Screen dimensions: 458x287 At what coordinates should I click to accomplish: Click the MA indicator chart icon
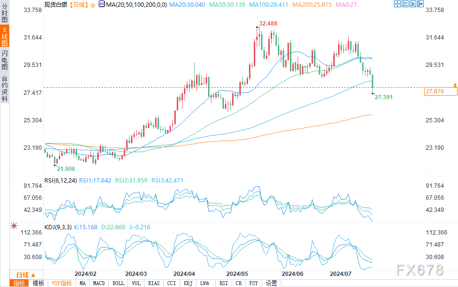click(102, 4)
